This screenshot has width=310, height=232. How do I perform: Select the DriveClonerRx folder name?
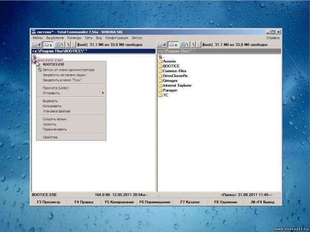tap(175, 76)
